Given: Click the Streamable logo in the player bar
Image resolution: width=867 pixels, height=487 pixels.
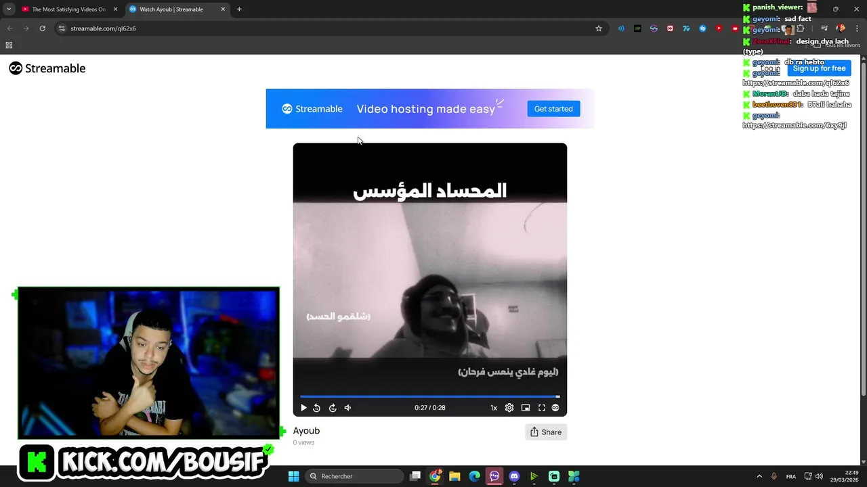Looking at the screenshot, I should [x=555, y=408].
